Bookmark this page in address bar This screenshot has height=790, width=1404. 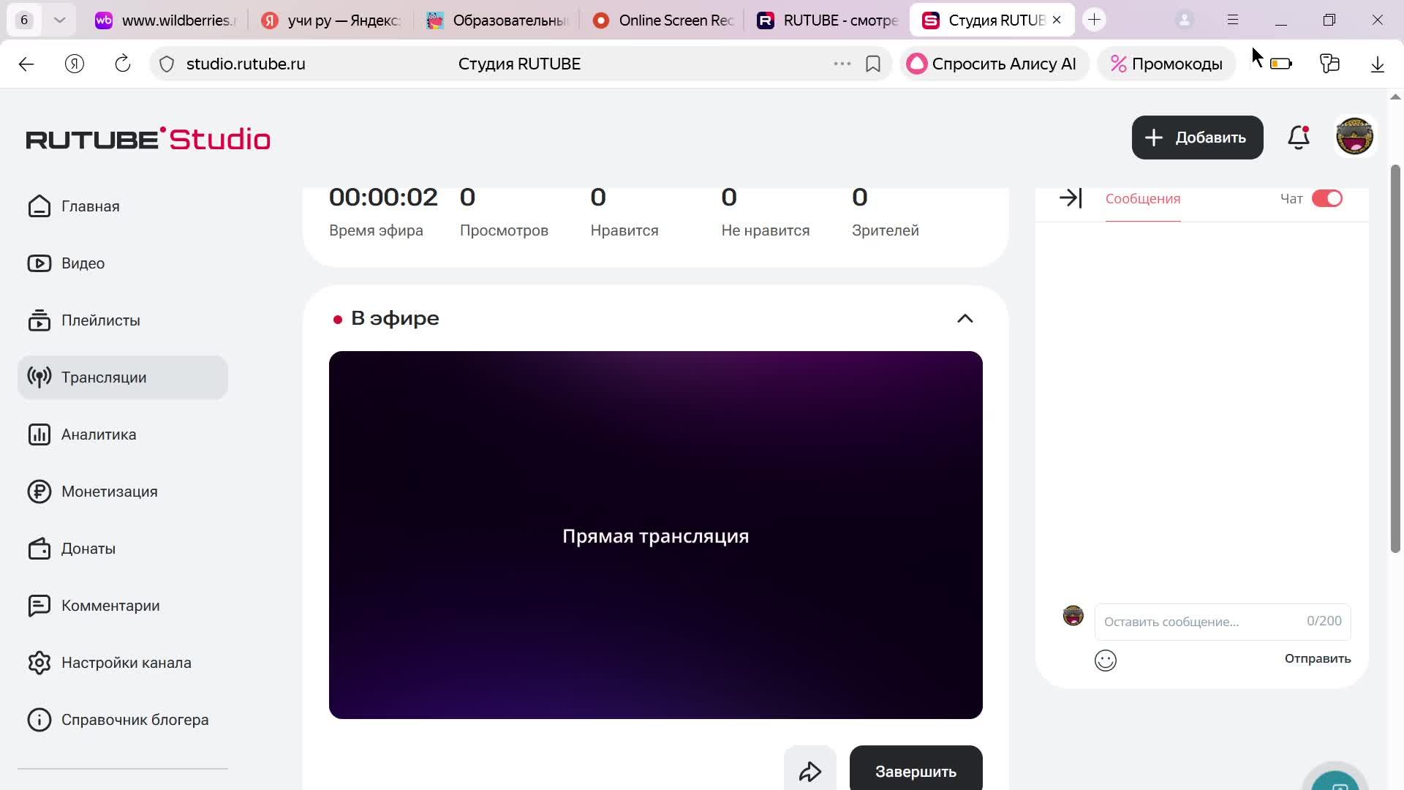[872, 64]
